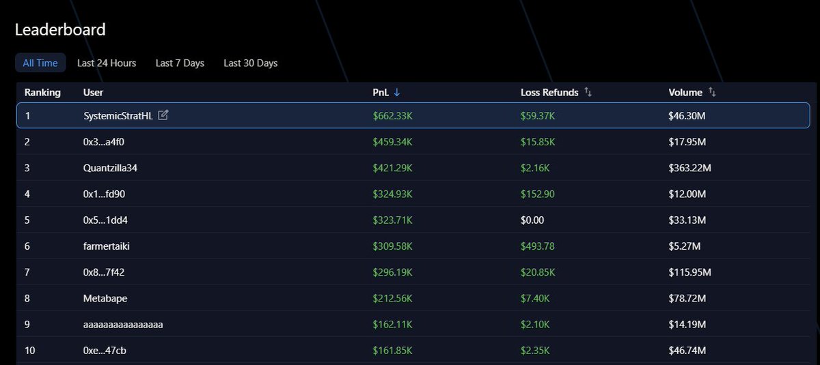Click loss refund $15.85K

(x=538, y=142)
